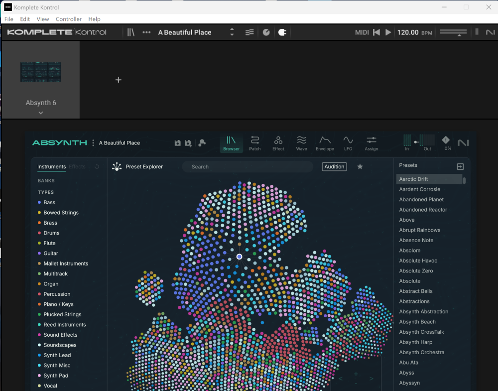Viewport: 498px width, 391px height.
Task: Open the Assign page
Action: (371, 143)
